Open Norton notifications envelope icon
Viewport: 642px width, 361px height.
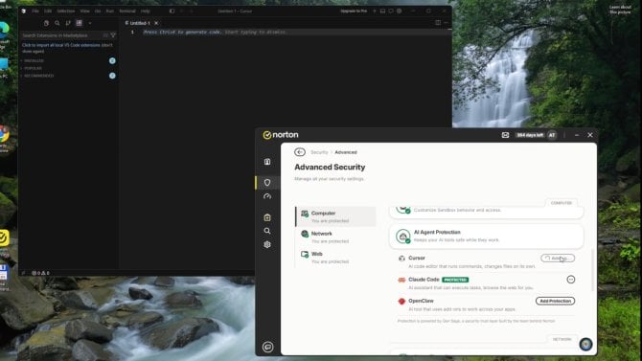click(505, 135)
